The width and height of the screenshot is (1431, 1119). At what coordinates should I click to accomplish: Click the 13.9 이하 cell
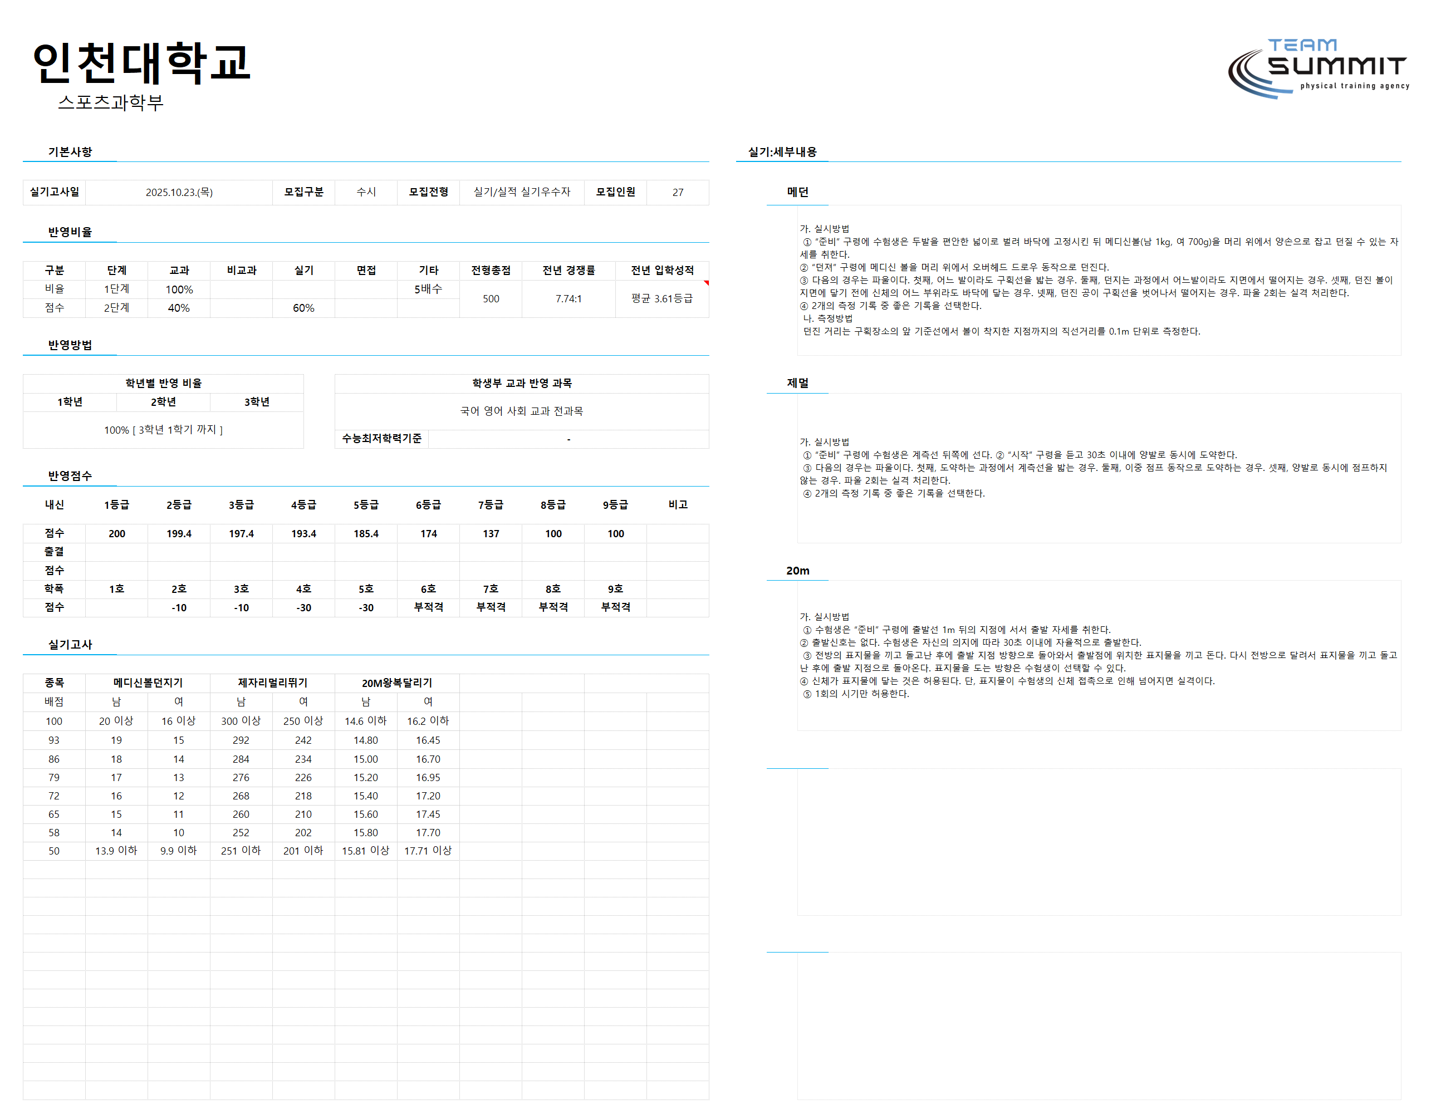pyautogui.click(x=116, y=851)
